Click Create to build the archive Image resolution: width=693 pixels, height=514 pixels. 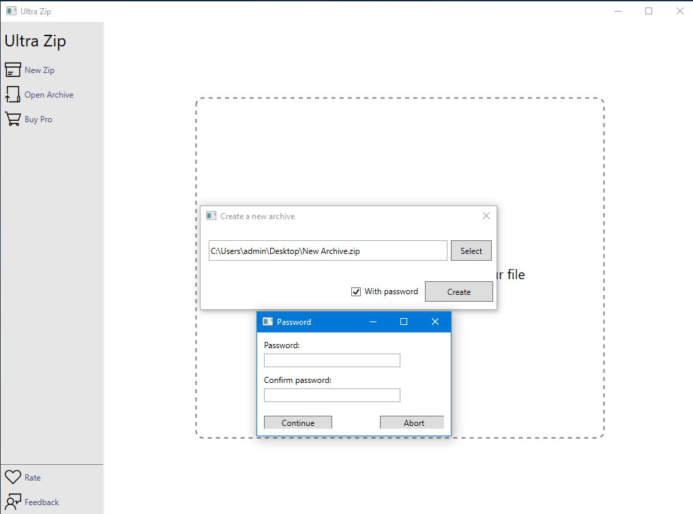pos(458,291)
